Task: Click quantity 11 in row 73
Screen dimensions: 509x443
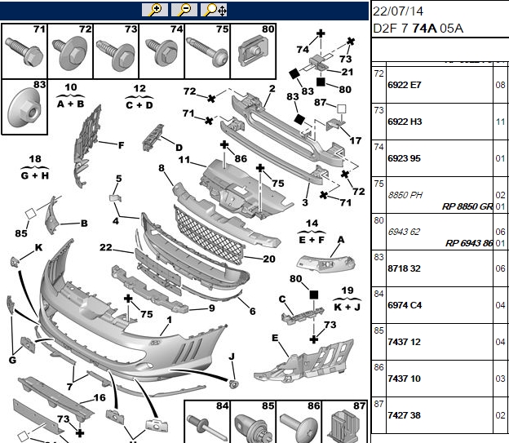Action: [x=500, y=122]
